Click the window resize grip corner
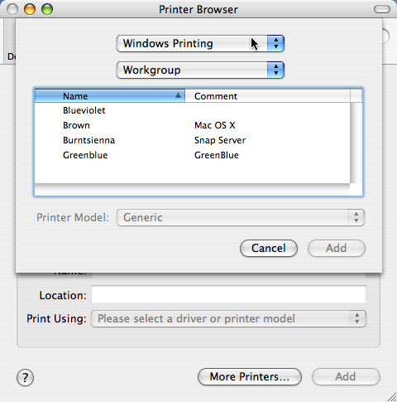This screenshot has height=402, width=397. click(391, 396)
